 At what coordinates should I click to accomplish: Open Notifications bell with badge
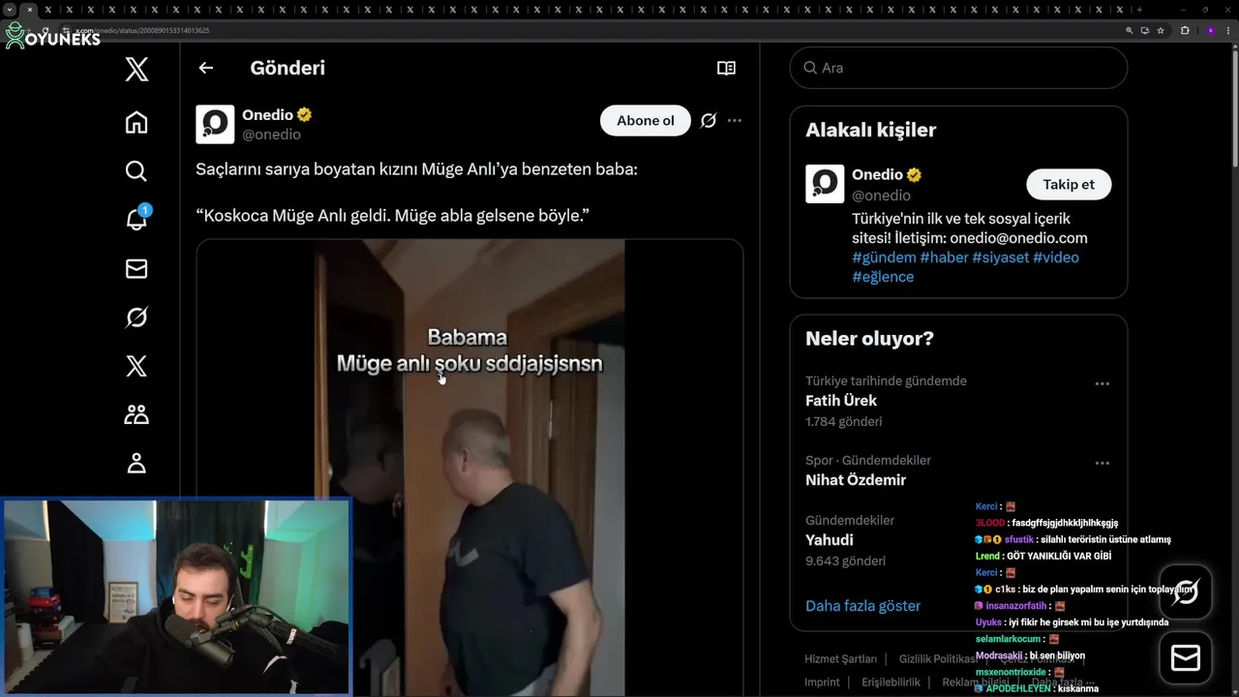[136, 219]
